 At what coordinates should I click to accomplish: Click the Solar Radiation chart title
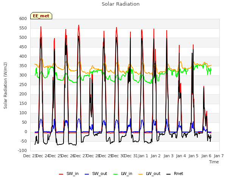(x=121, y=4)
